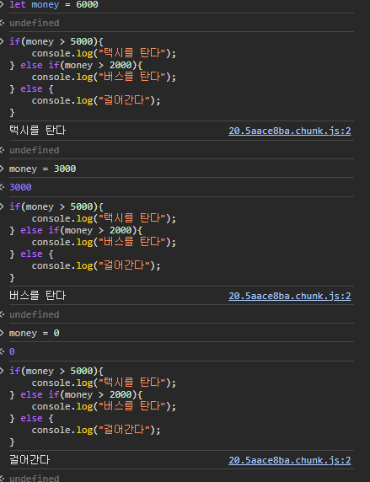The height and width of the screenshot is (482, 370).
Task: Click the 'let money = 6000' command line
Action: (54, 4)
